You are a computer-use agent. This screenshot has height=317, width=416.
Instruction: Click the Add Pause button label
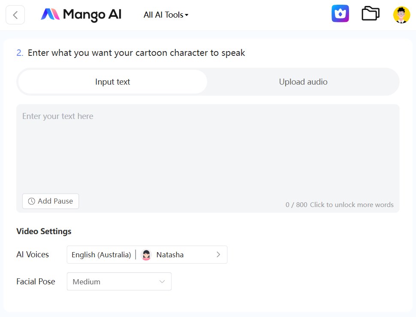click(55, 201)
